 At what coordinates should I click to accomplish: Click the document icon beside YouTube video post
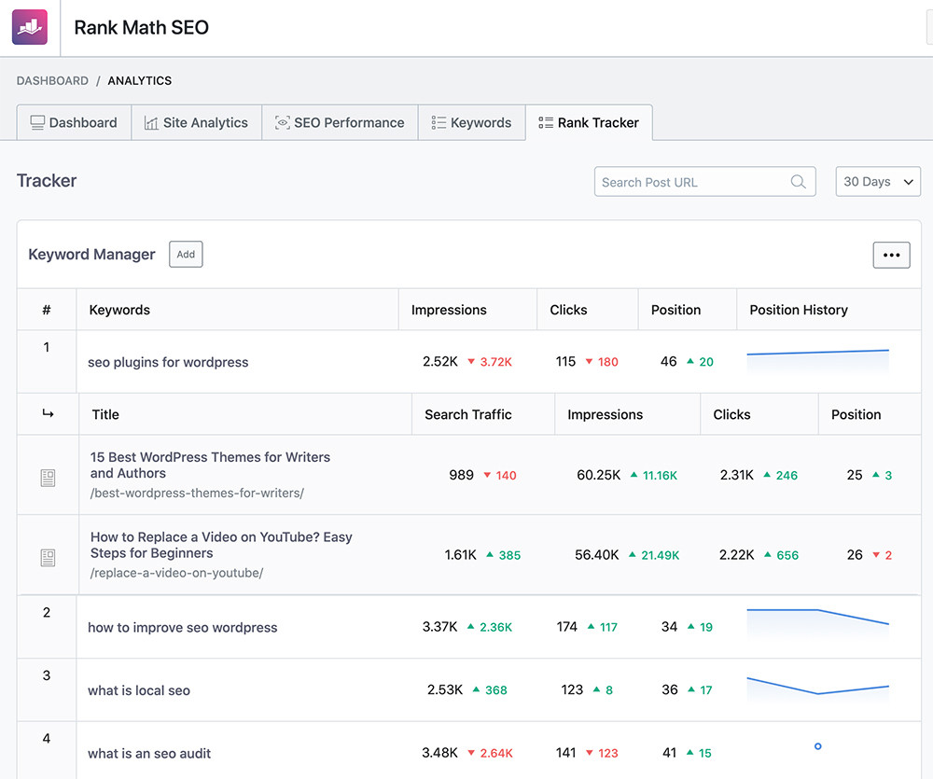pos(49,557)
